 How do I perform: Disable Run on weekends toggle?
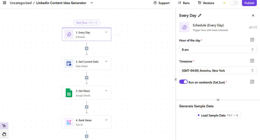pos(184,82)
